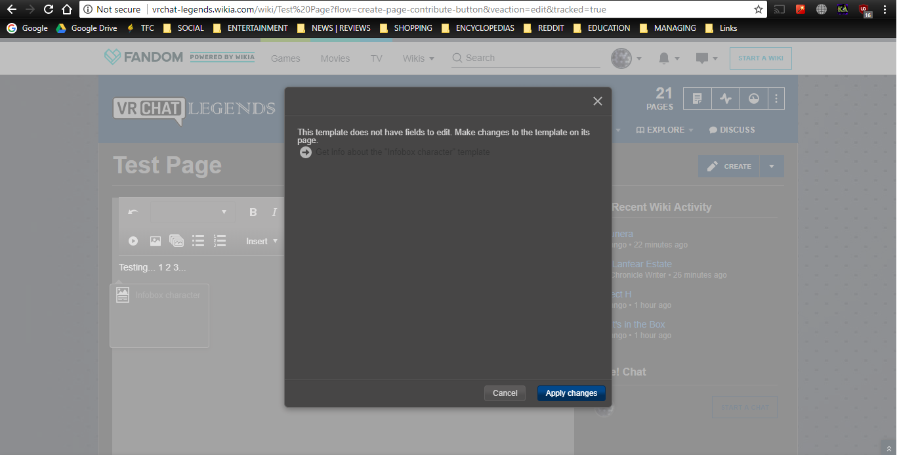Open the admin dashboard gauge icon

pos(753,98)
